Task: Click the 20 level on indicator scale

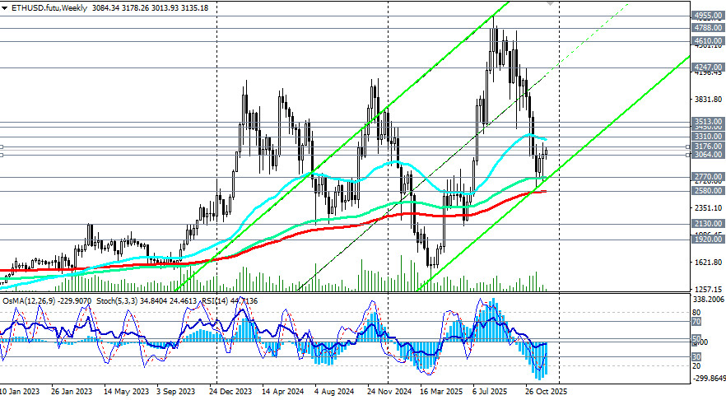Action: click(x=696, y=365)
